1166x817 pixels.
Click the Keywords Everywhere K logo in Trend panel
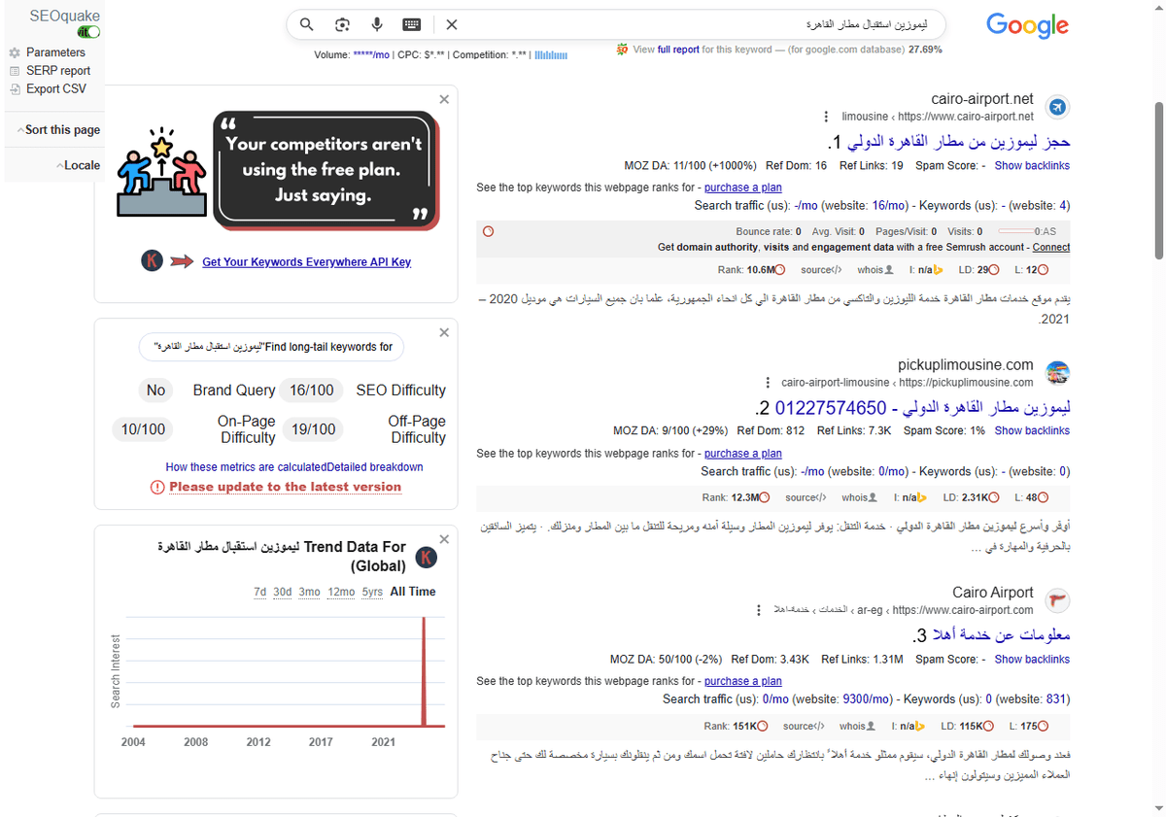pos(426,558)
